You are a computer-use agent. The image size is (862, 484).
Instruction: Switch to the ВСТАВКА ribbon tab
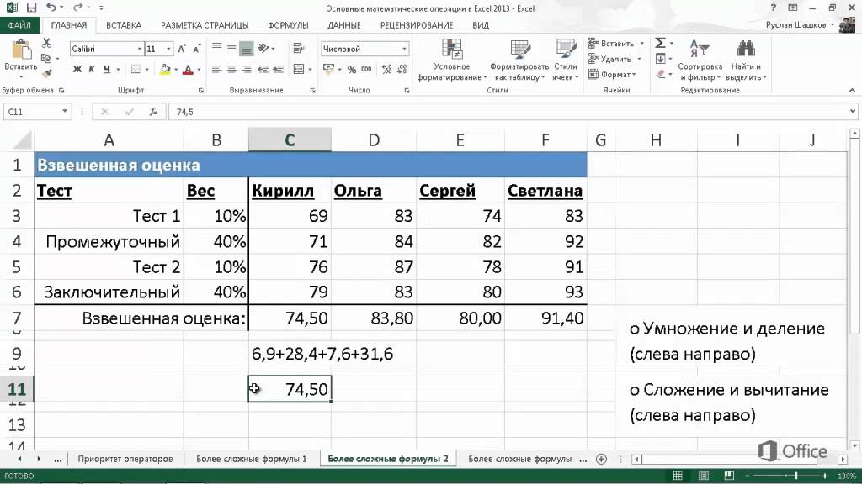(x=124, y=25)
